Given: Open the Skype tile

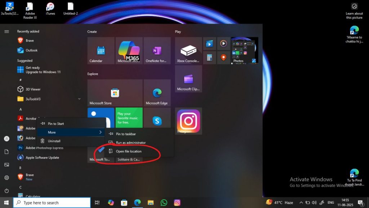Looking at the screenshot, I should [157, 118].
